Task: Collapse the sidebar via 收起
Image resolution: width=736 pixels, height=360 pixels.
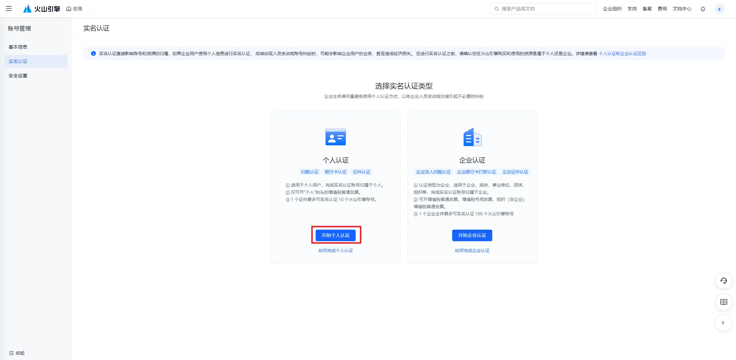Action: click(18, 353)
